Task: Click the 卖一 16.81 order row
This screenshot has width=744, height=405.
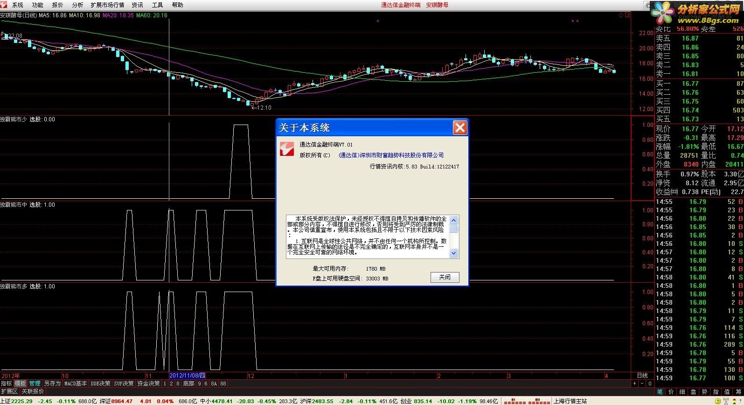Action: (699, 74)
